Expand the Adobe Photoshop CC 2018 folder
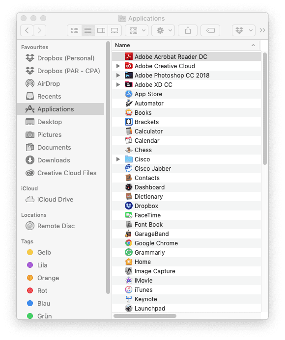 click(x=118, y=75)
